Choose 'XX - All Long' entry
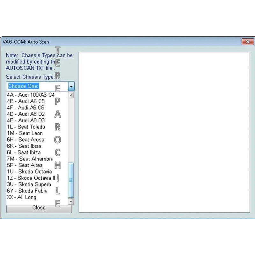This screenshot has width=255, height=255. [37, 197]
